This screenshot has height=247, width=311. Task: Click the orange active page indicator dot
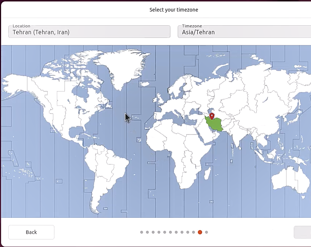click(x=200, y=232)
